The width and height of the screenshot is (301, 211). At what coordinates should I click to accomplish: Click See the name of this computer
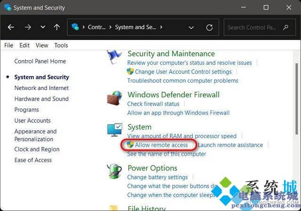click(x=166, y=154)
